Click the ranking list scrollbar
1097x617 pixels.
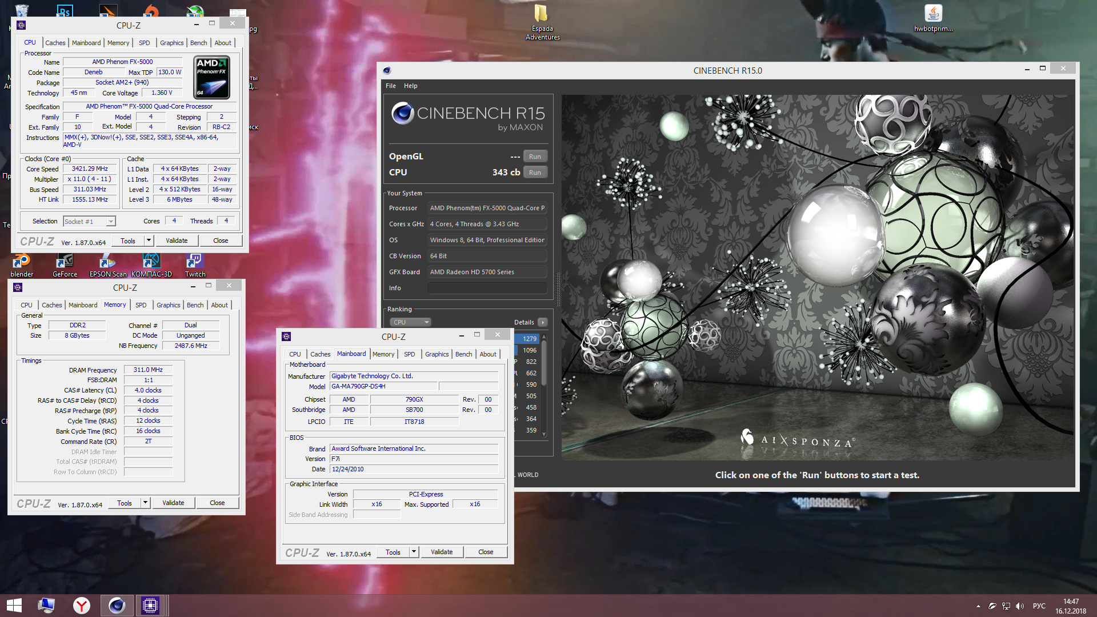pyautogui.click(x=544, y=386)
